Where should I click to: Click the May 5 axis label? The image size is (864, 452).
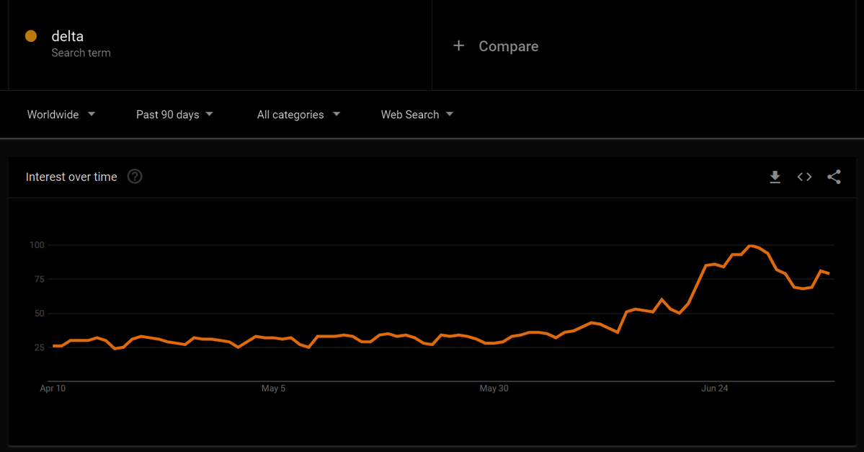click(x=273, y=389)
